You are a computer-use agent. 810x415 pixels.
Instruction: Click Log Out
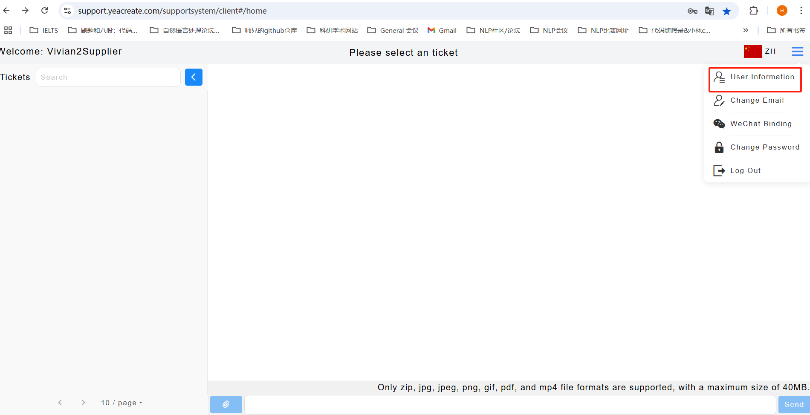(745, 171)
